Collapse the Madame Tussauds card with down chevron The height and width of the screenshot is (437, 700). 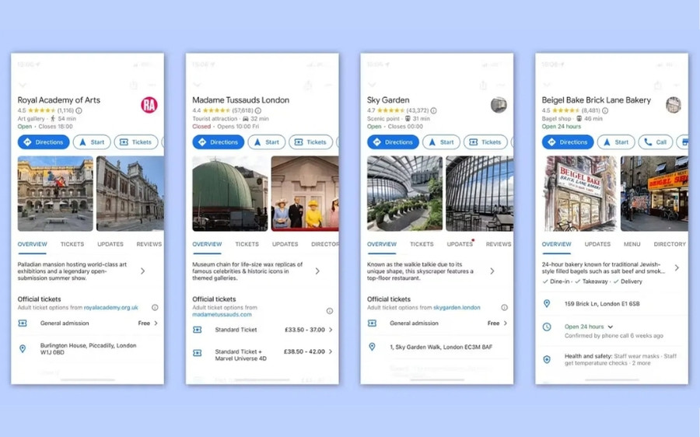point(197,85)
